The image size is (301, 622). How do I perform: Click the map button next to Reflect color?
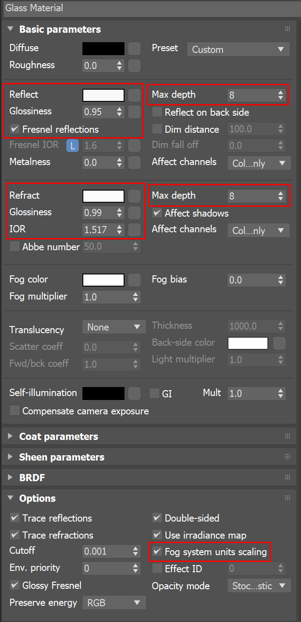point(134,95)
